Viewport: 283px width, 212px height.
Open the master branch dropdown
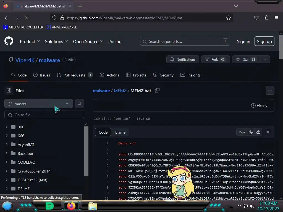39,104
